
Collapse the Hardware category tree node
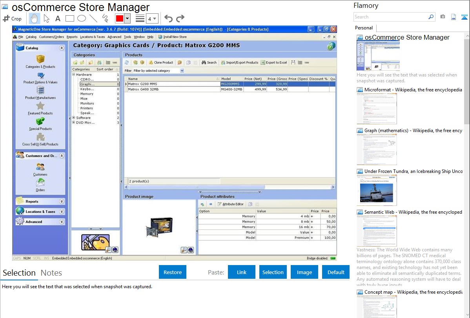(74, 75)
